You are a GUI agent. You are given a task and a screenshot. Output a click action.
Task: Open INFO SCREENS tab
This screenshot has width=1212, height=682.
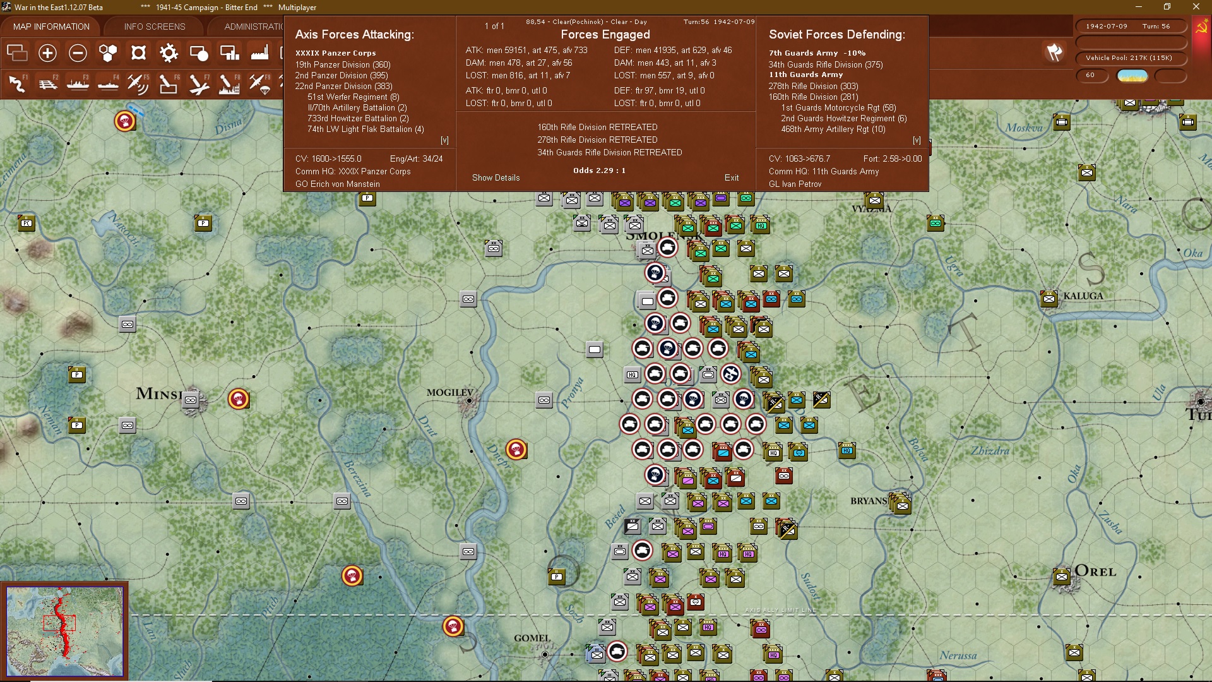tap(155, 27)
